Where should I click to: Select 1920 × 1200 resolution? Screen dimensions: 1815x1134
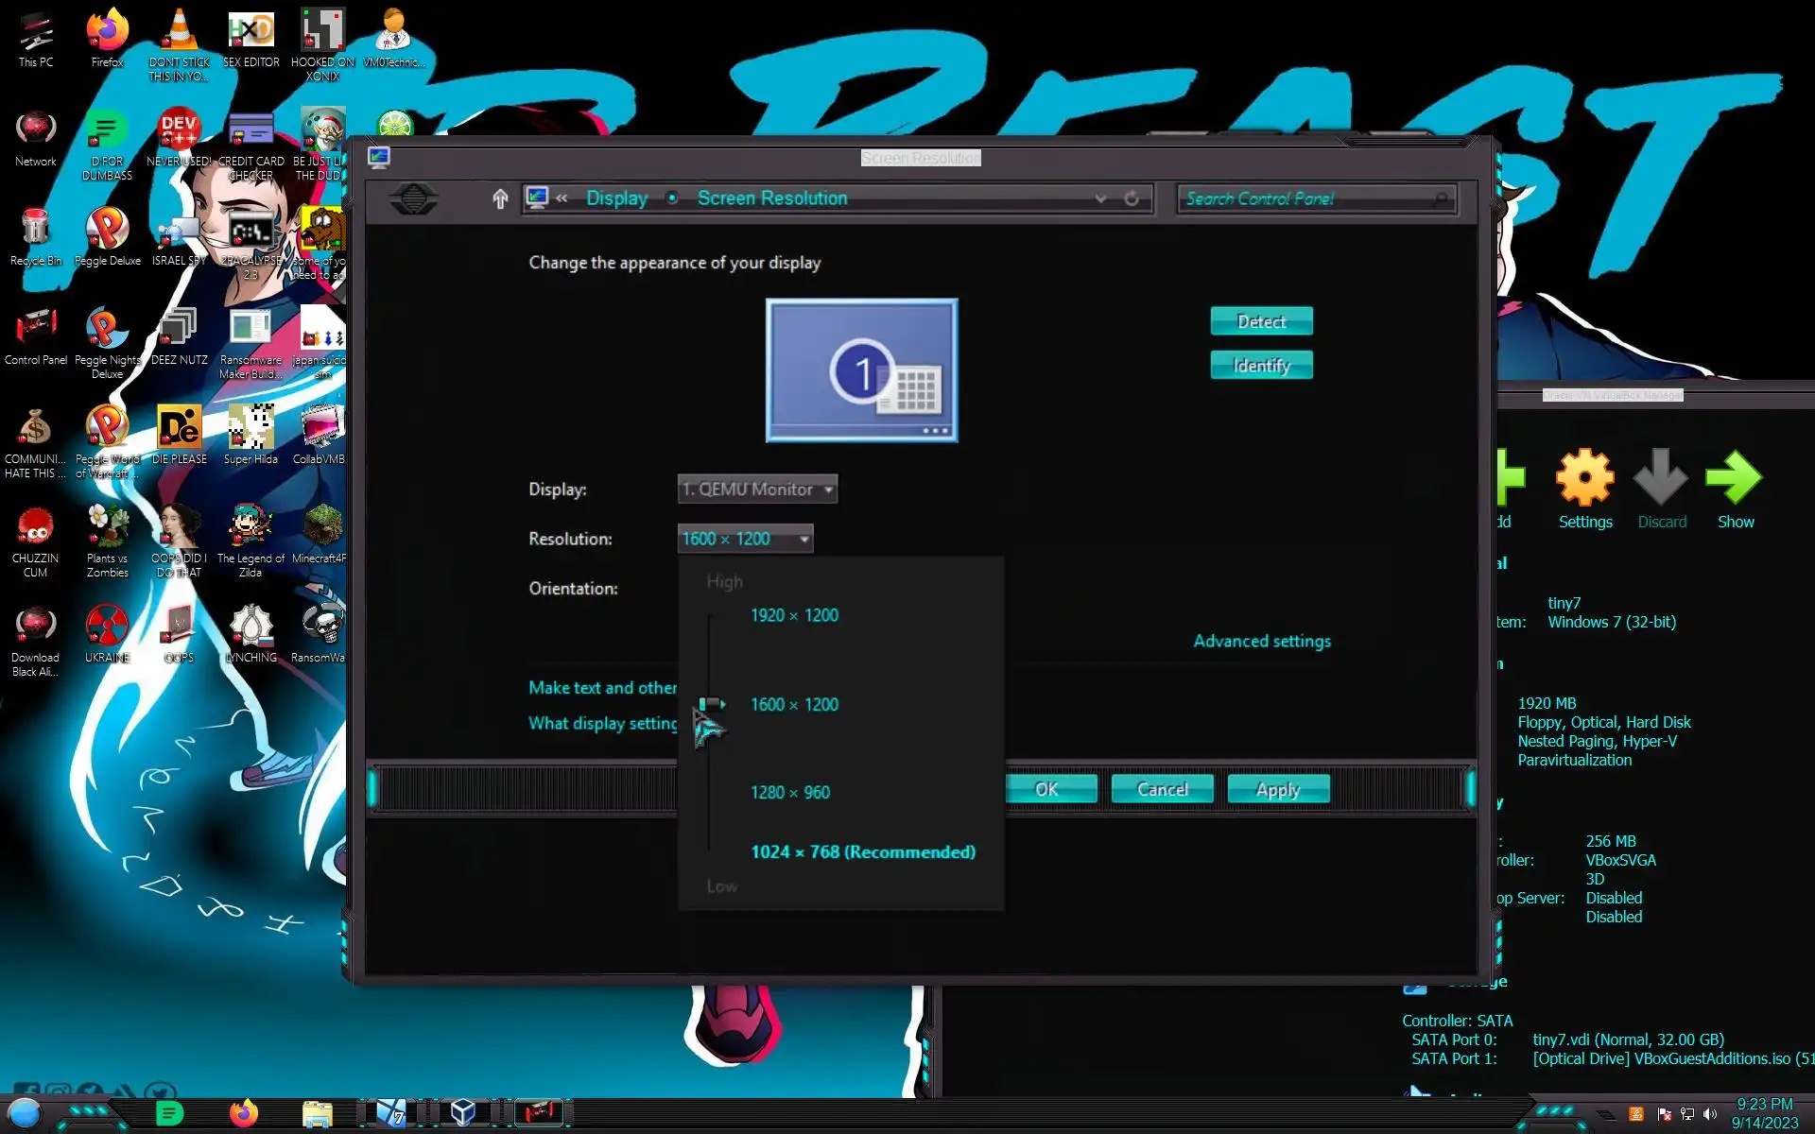[794, 615]
